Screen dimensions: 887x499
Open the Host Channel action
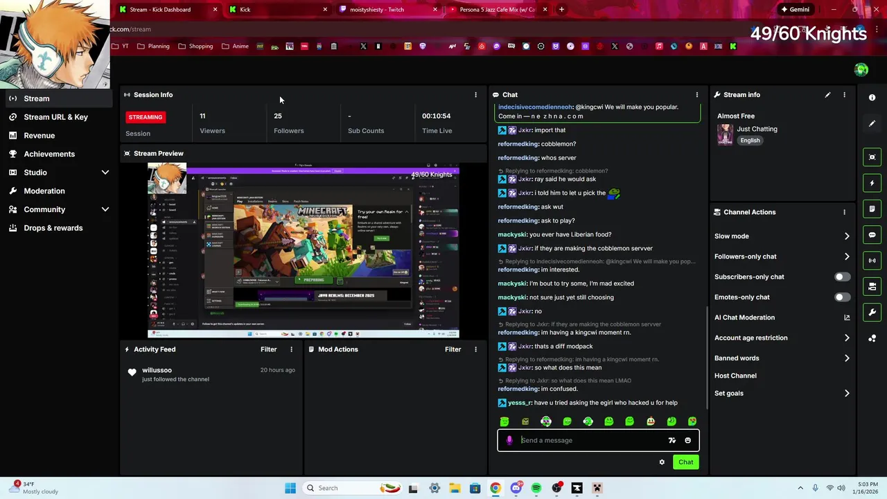735,376
